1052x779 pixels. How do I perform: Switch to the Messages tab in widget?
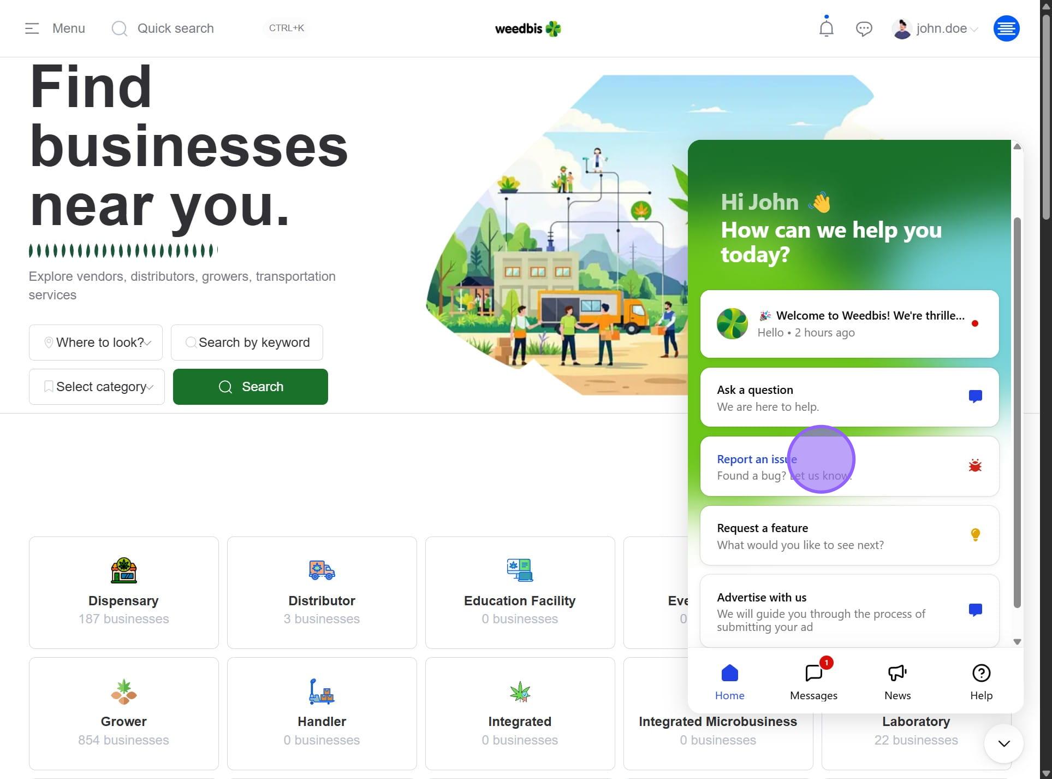[x=813, y=681]
